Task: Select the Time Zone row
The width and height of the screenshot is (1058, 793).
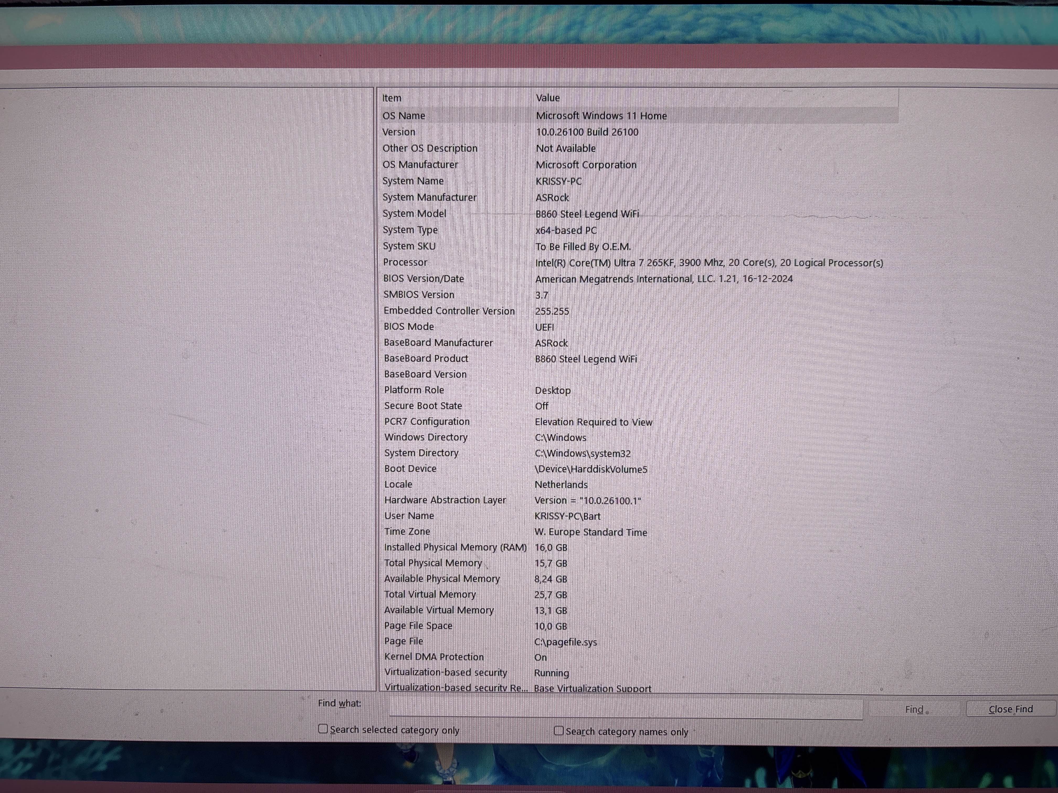Action: point(407,532)
